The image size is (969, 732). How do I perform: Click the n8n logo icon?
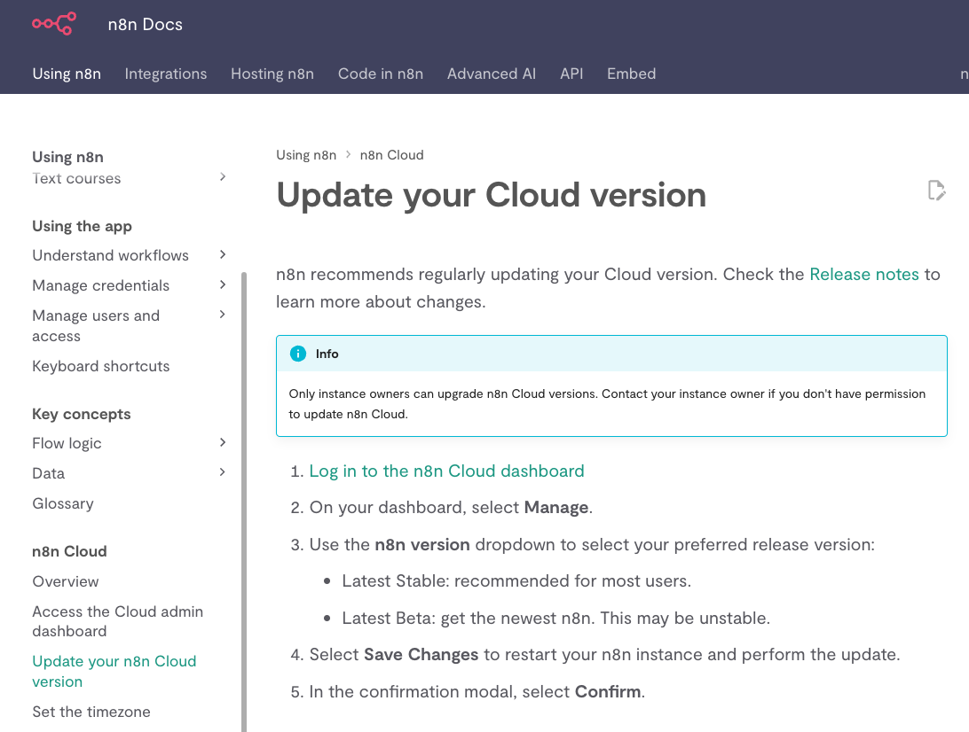click(x=54, y=24)
